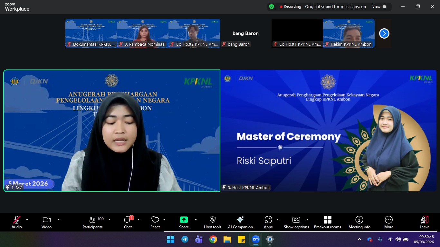440x247 pixels.
Task: Open Host tools shield icon
Action: (213, 222)
